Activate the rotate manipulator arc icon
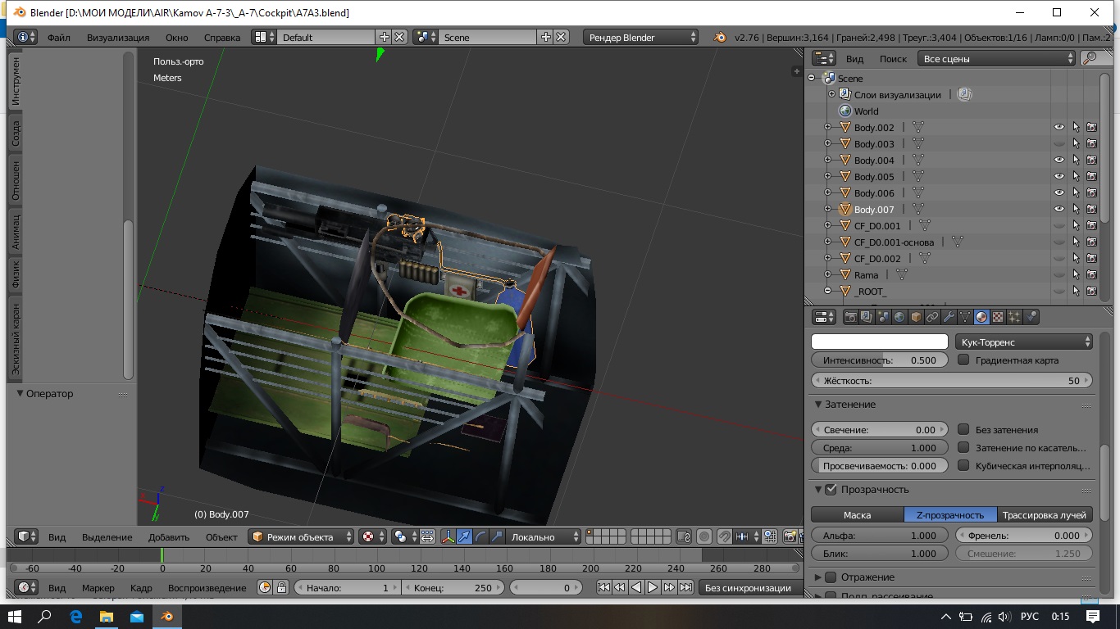 482,537
